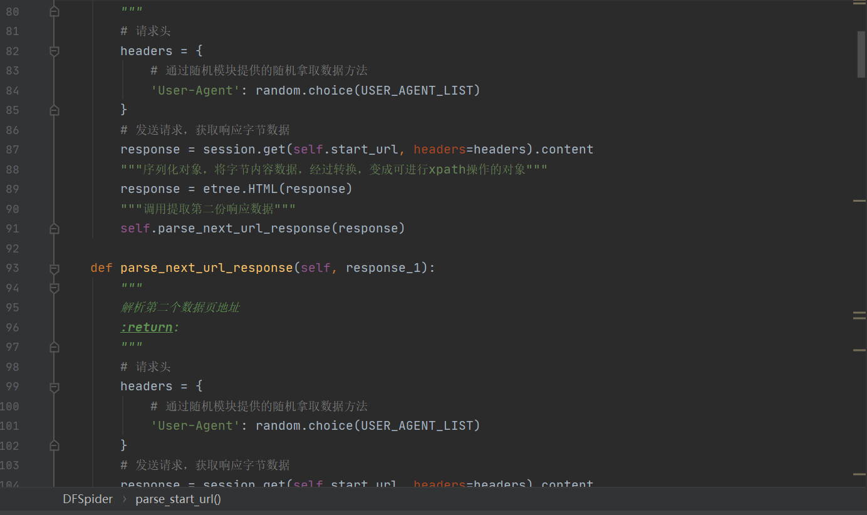The width and height of the screenshot is (867, 515).
Task: Click 'response_1' parameter on line 93
Action: point(383,268)
